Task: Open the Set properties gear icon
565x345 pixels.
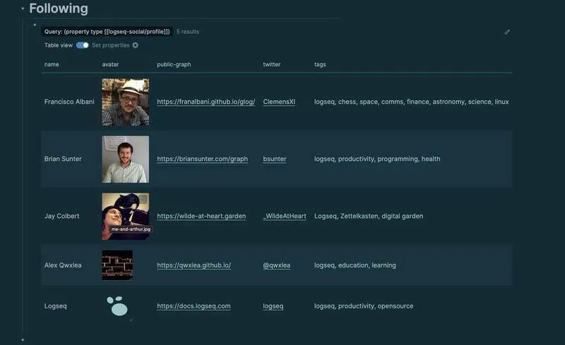Action: click(135, 45)
